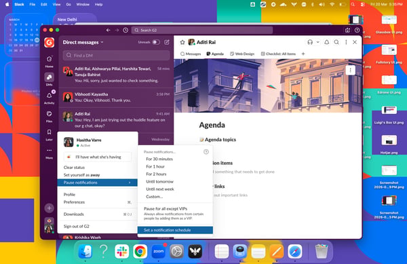This screenshot has height=264, width=407.
Task: Open Aditi Rai DM about huddle feature
Action: 116,120
